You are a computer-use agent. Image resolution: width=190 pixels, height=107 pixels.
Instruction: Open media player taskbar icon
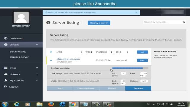click(x=28, y=104)
